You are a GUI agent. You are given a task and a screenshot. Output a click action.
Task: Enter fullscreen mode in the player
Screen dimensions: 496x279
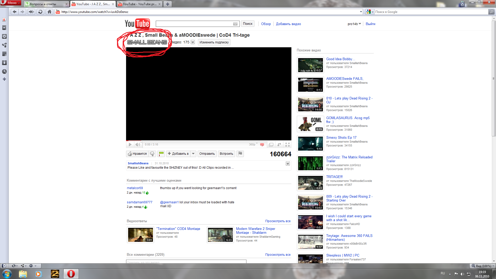coord(288,145)
